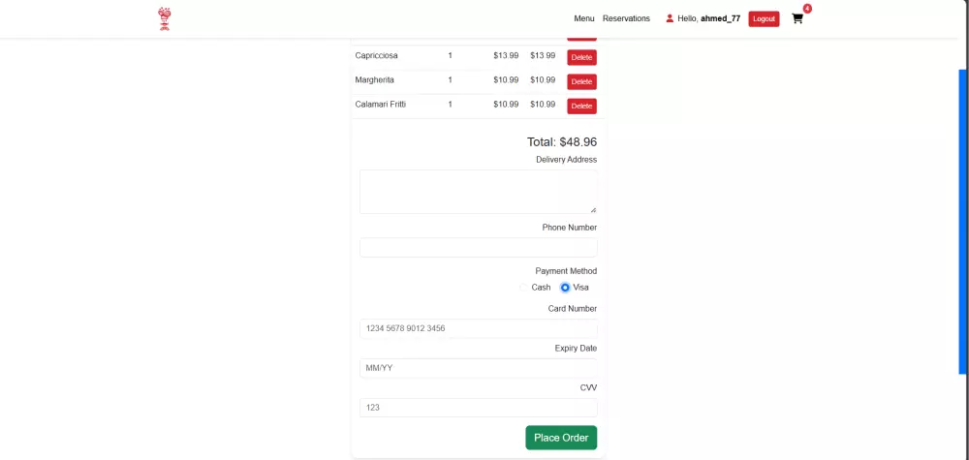
Task: Focus the Delivery Address text area
Action: pos(479,192)
